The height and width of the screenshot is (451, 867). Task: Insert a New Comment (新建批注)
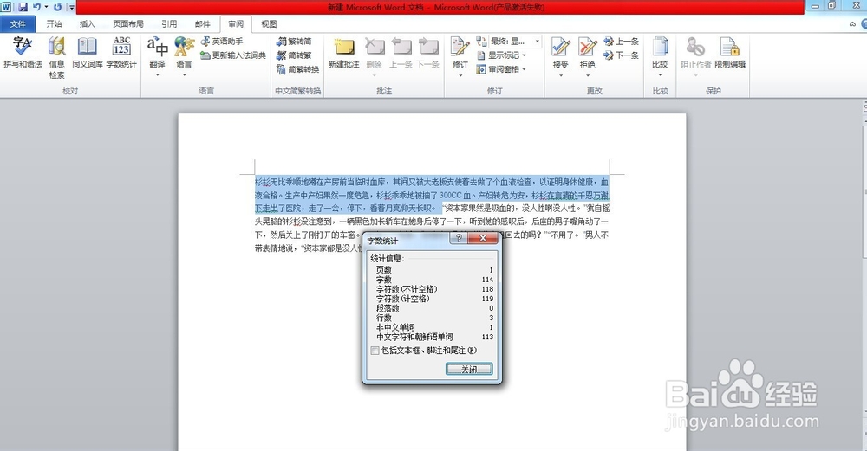[344, 53]
